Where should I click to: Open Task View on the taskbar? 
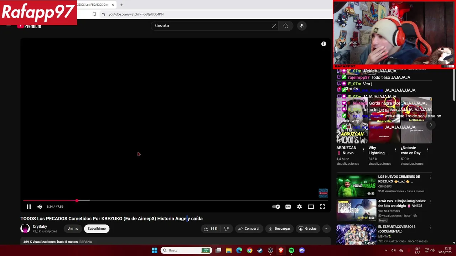[x=218, y=250]
